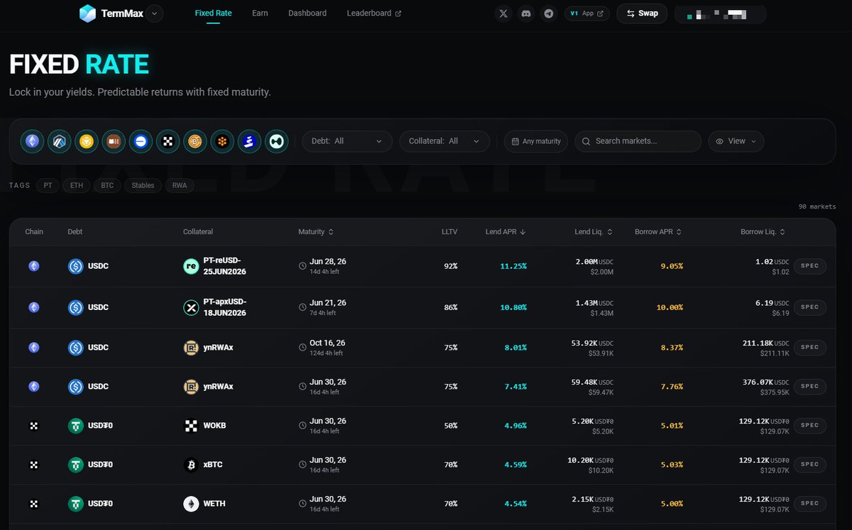Click SPEC button in PT-apxUSD row
This screenshot has width=852, height=530.
[809, 307]
